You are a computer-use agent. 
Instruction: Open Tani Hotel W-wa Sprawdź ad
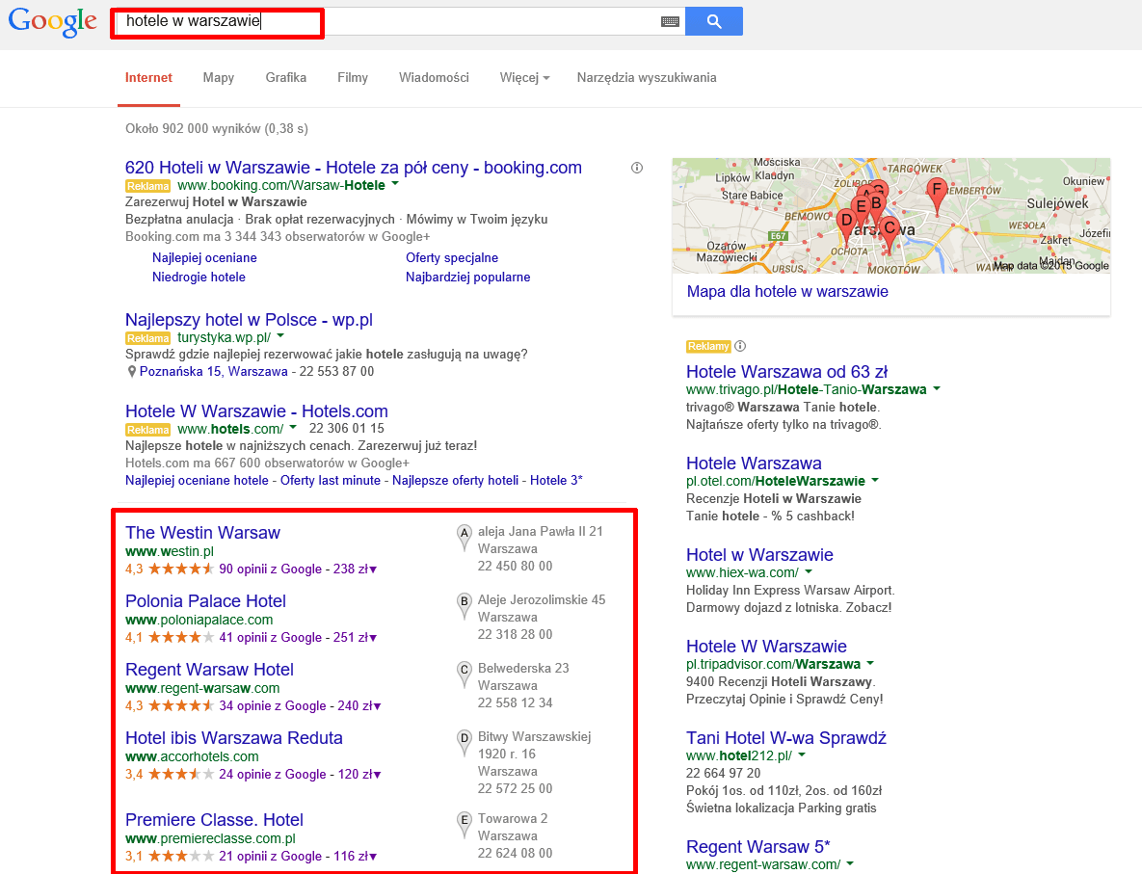coord(785,738)
